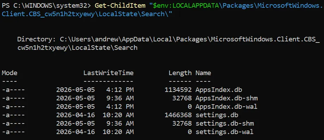Click the Get-ChildItem command text
Image resolution: width=324 pixels, height=140 pixels.
pos(120,6)
